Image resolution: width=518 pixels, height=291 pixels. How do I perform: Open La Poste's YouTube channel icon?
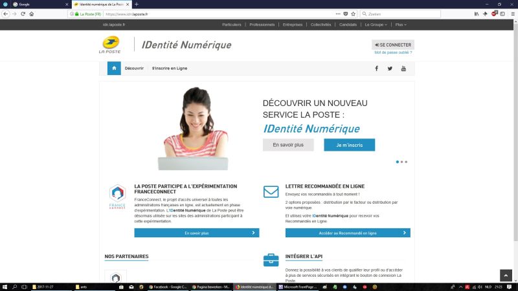(403, 68)
